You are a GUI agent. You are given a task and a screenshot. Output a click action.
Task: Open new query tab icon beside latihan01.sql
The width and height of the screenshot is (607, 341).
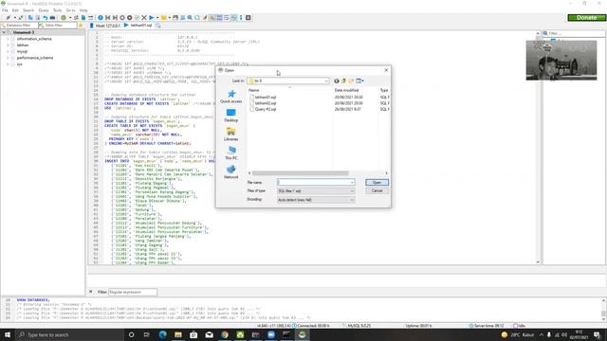click(x=158, y=26)
